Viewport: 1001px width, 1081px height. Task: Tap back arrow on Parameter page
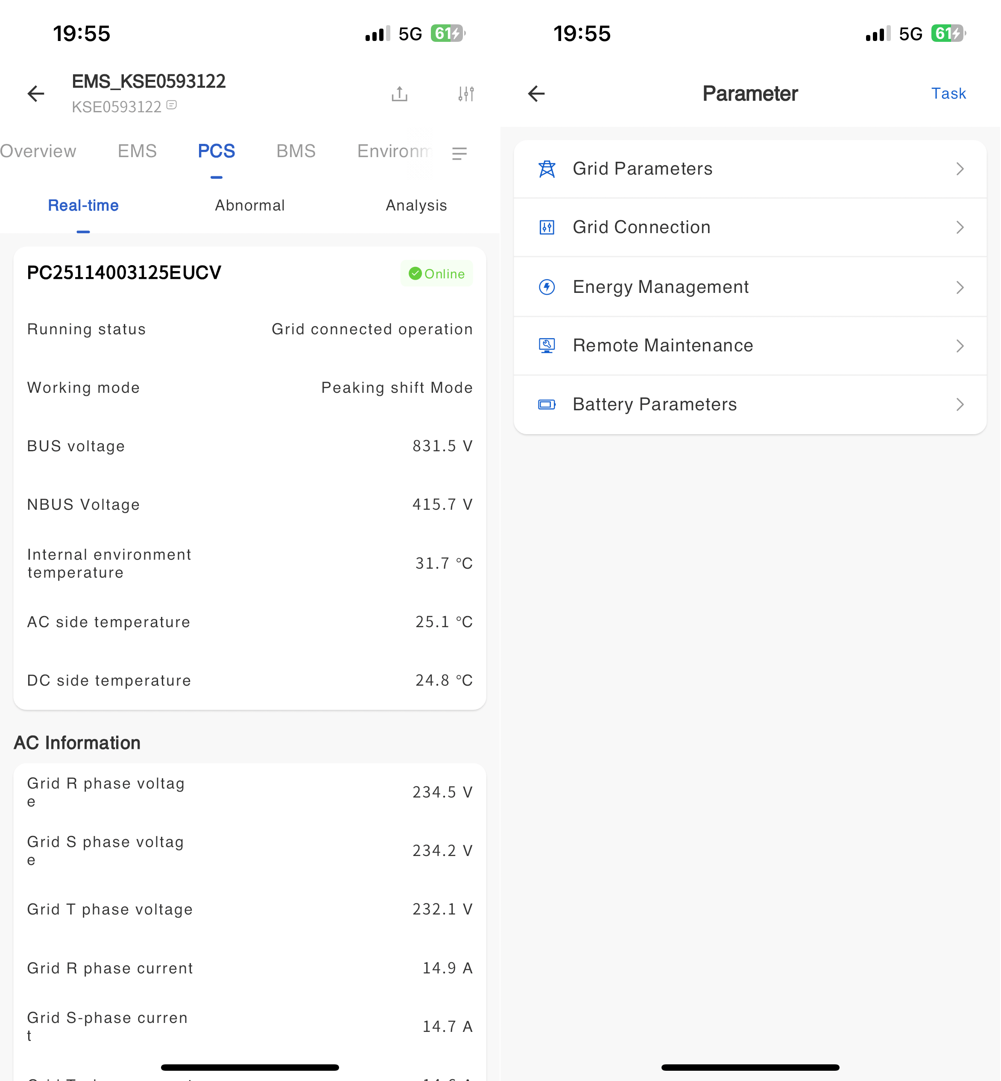click(536, 93)
